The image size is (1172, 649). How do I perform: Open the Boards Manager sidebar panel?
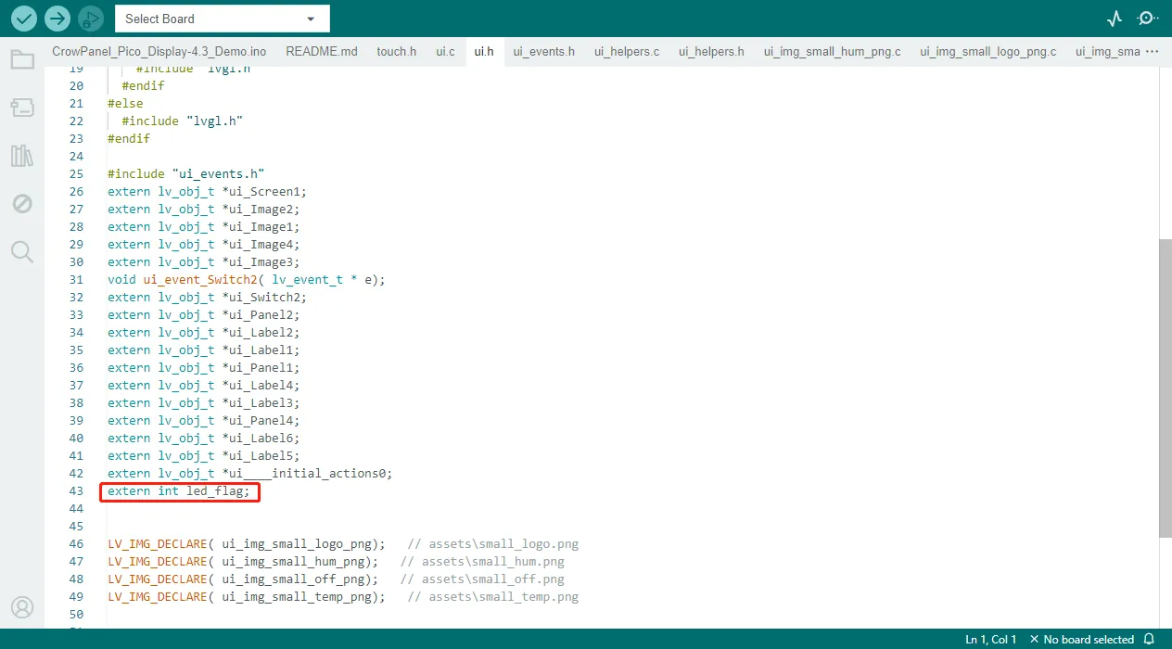click(22, 108)
